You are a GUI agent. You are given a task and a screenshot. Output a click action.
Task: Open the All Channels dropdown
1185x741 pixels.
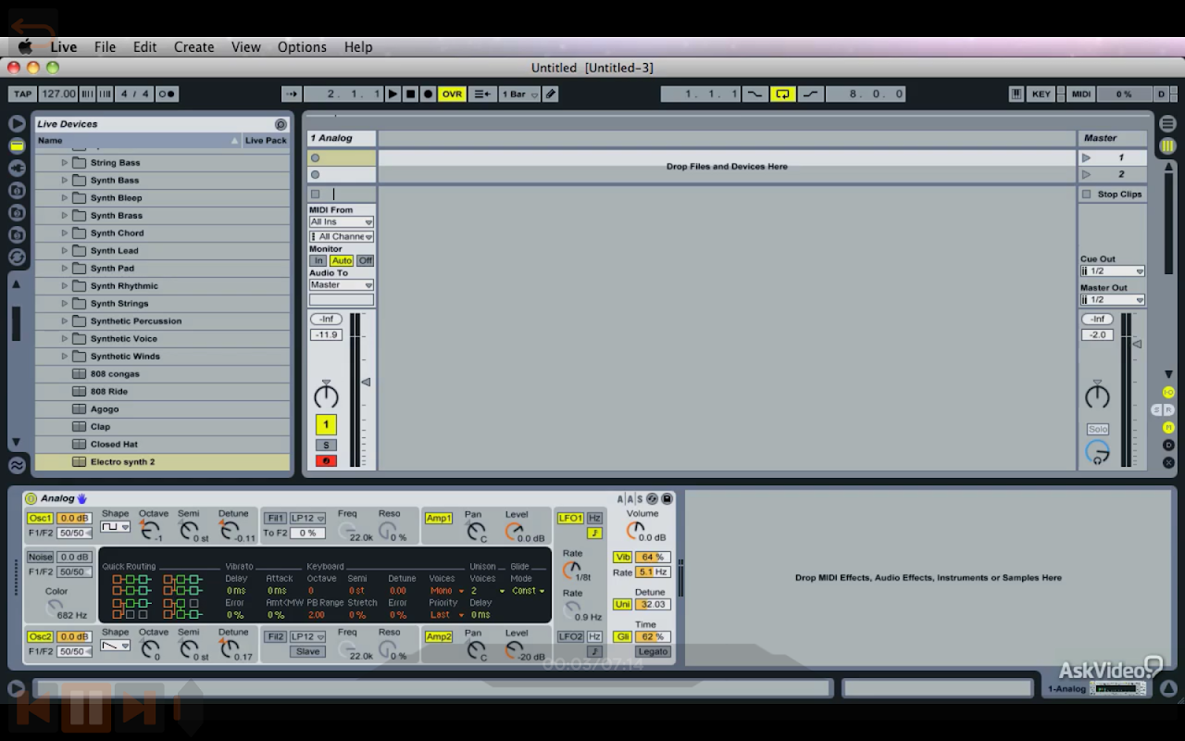342,237
